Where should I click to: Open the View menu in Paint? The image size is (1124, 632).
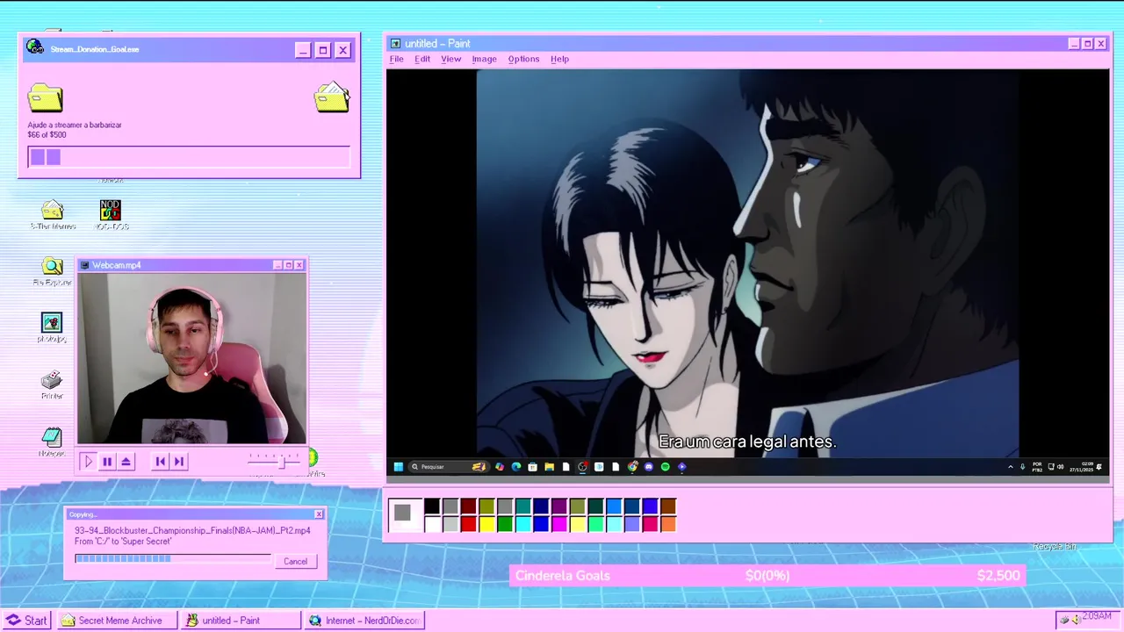pos(450,59)
